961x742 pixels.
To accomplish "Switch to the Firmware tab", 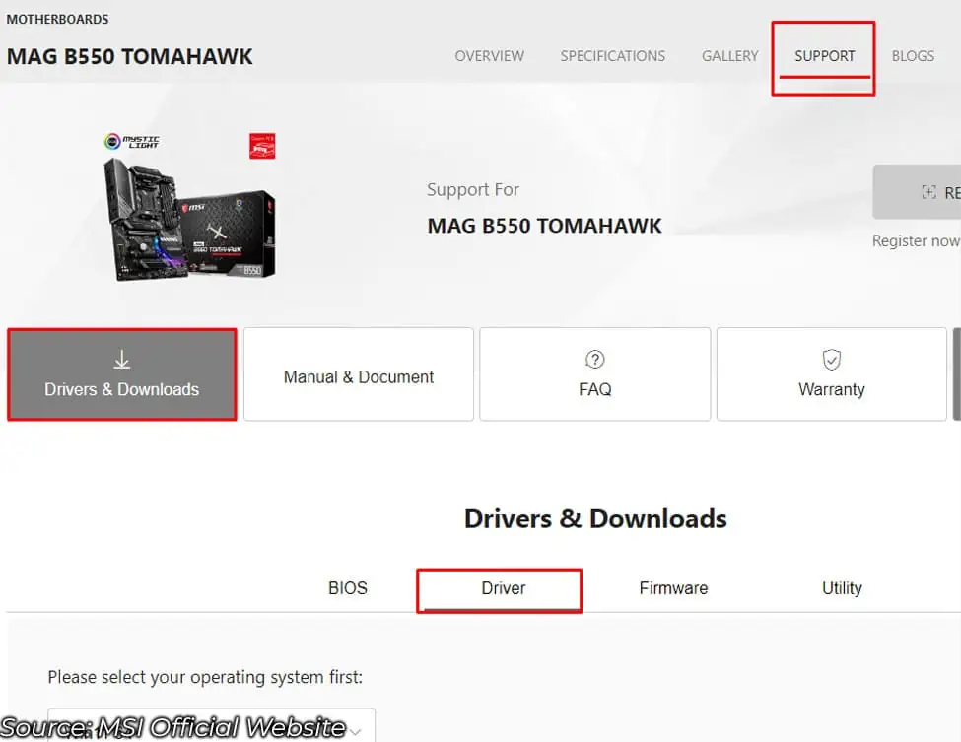I will pyautogui.click(x=673, y=588).
